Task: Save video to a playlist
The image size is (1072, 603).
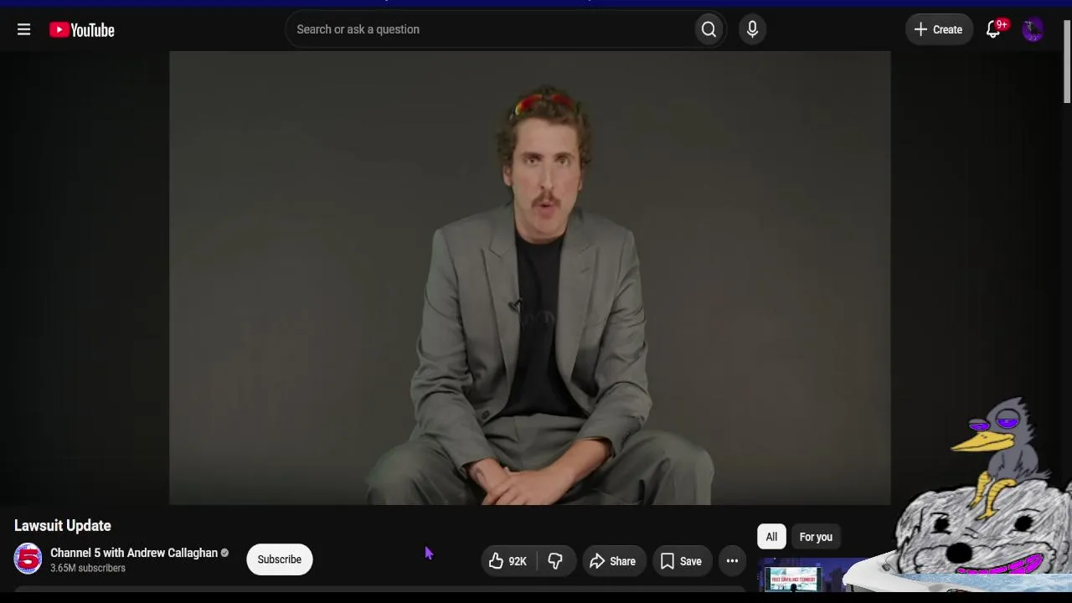Action: (682, 561)
